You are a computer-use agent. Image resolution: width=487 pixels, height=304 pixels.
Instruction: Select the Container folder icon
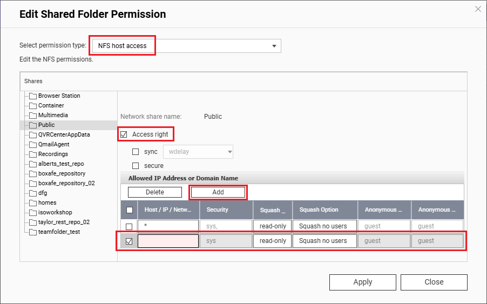coord(33,106)
